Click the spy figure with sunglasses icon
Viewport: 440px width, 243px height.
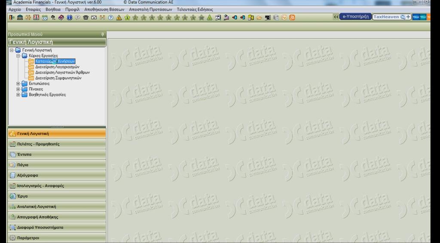pos(53,17)
